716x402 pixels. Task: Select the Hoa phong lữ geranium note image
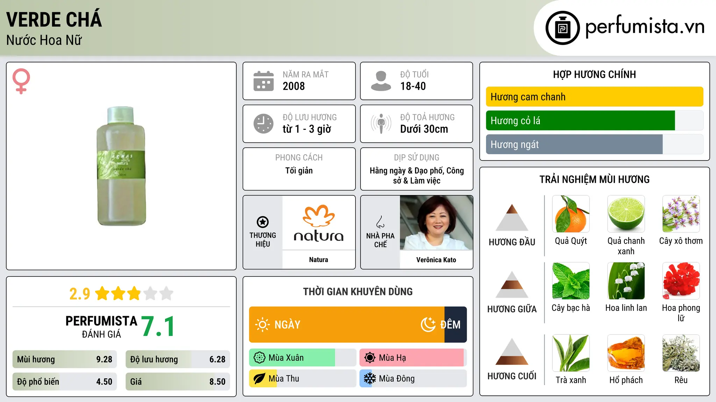point(681,281)
